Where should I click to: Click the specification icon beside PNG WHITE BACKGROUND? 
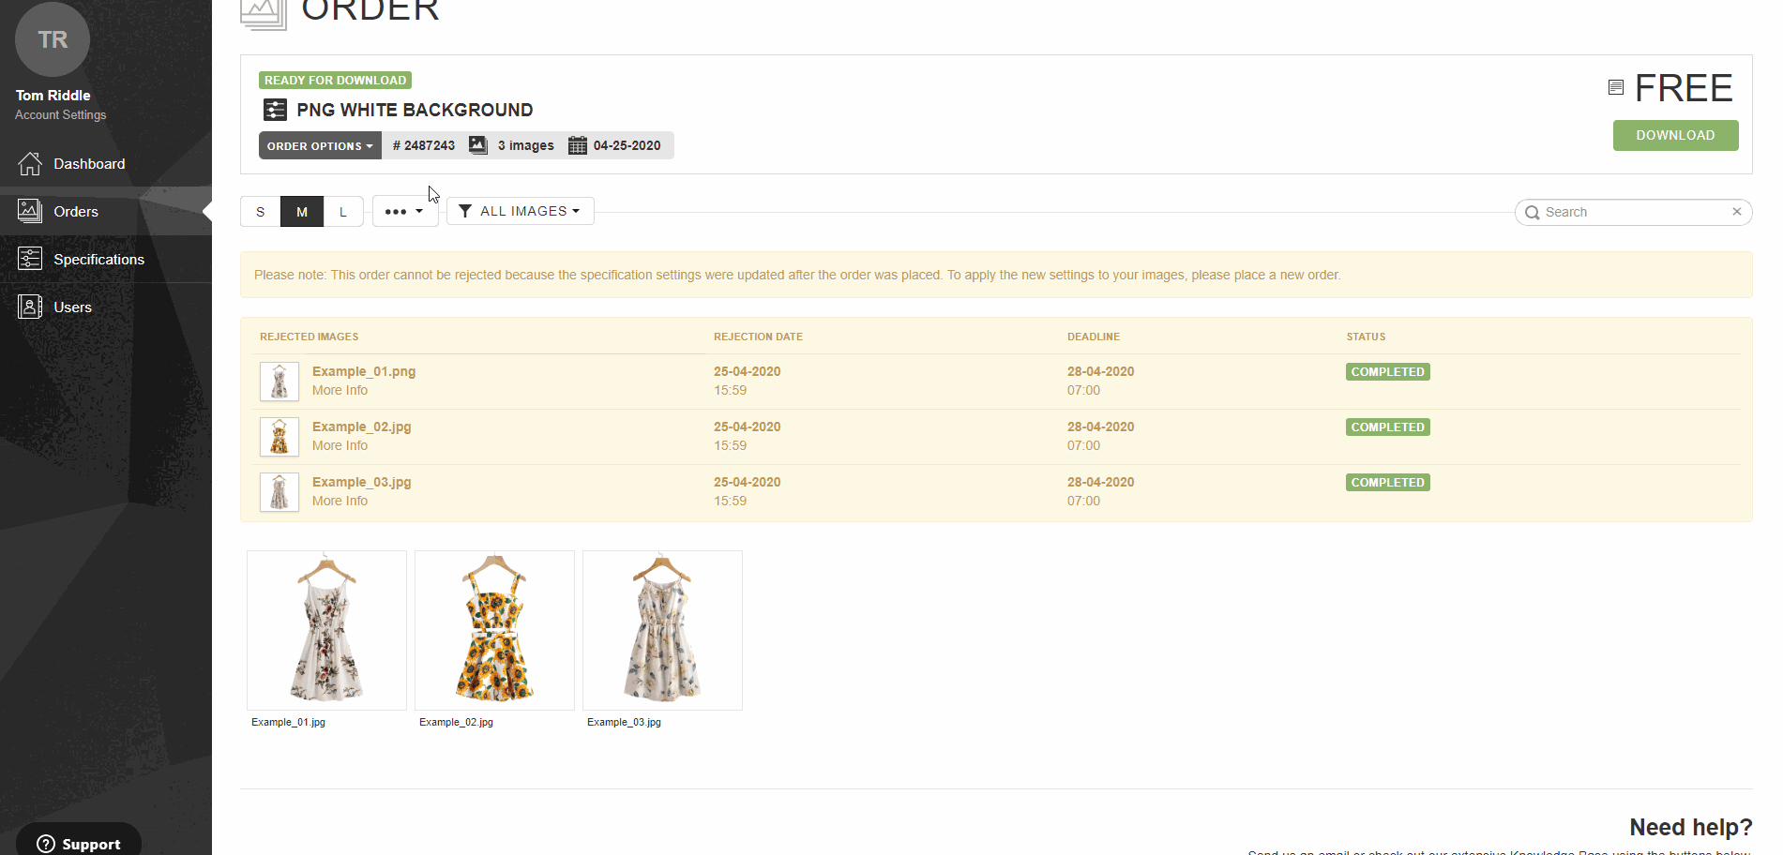275,111
